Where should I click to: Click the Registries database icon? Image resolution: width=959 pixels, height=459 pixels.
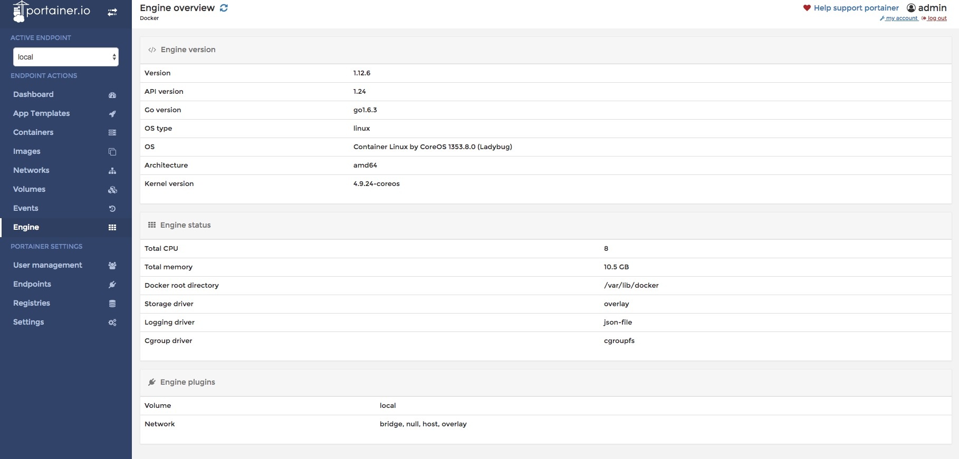pyautogui.click(x=112, y=304)
